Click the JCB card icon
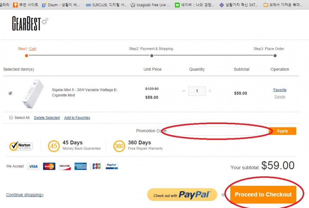309x208 pixels. pyautogui.click(x=96, y=166)
